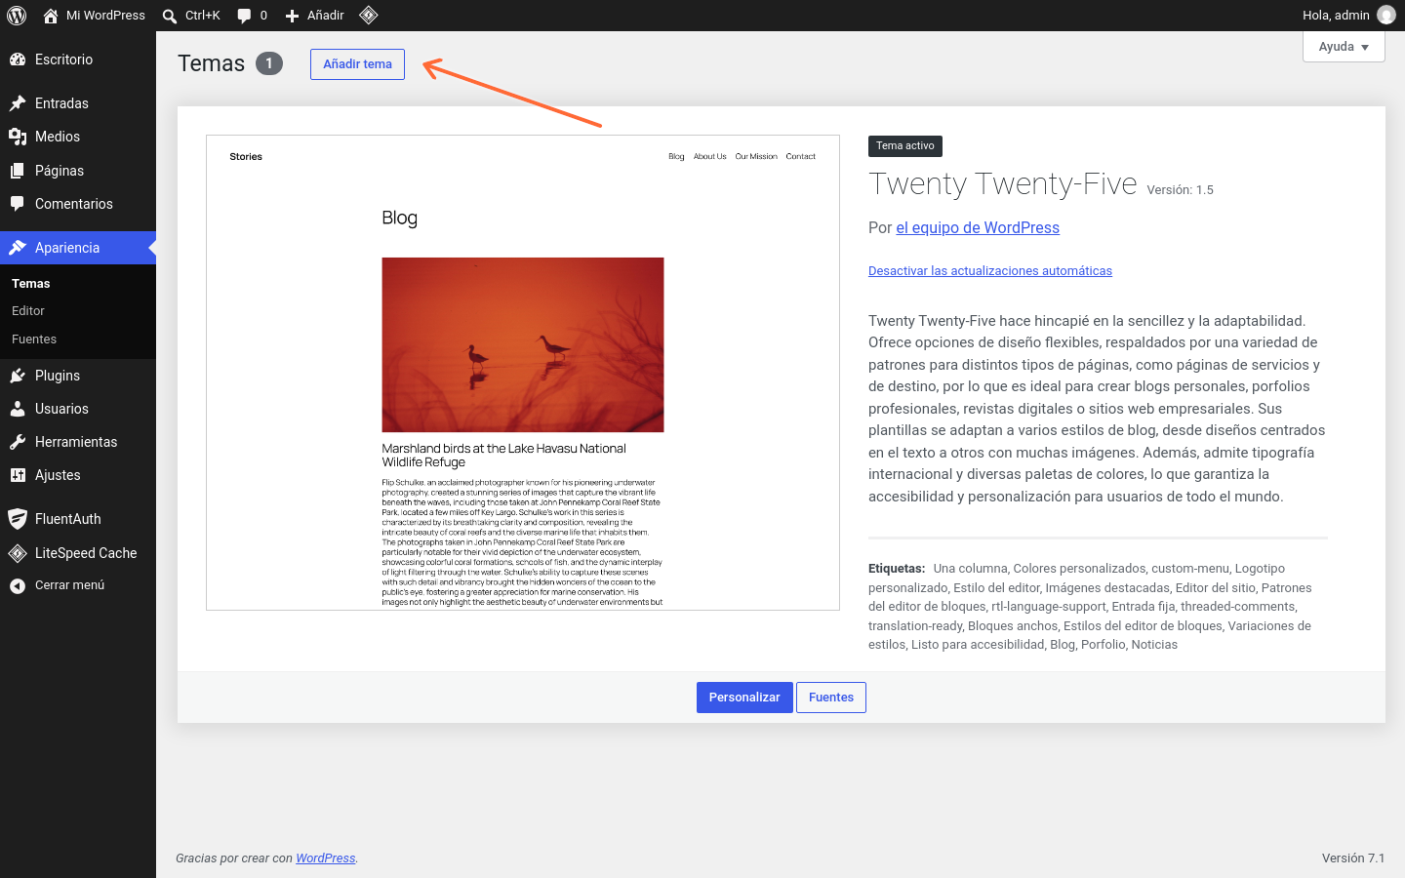Click the Añadir tema button
The image size is (1405, 878).
pos(357,64)
